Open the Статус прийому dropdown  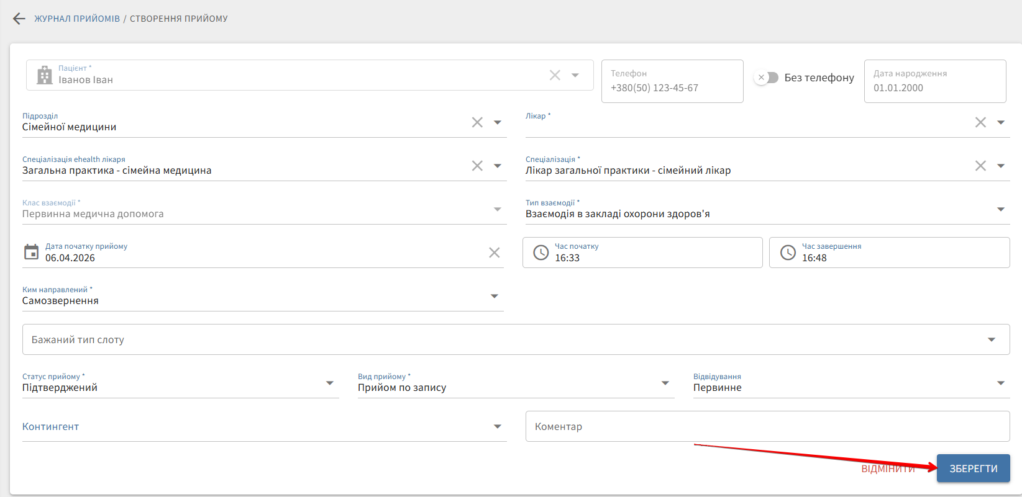point(330,383)
